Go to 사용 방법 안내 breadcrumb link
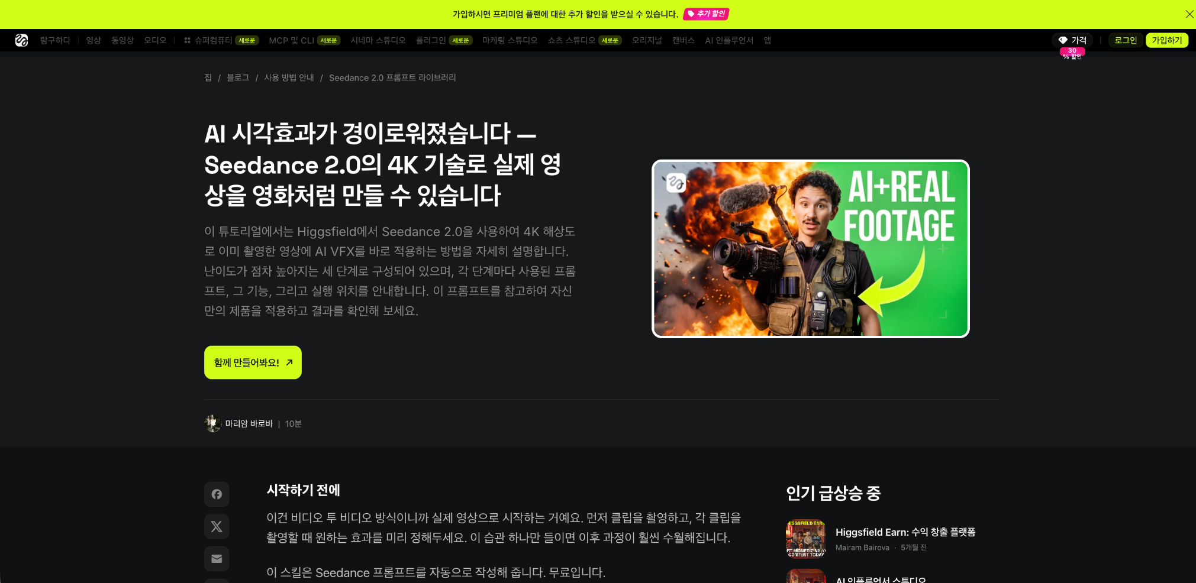 tap(289, 77)
